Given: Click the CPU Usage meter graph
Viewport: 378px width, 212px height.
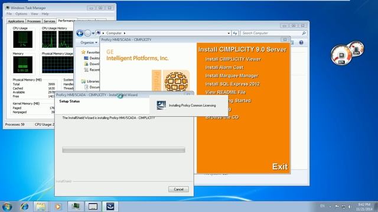Looking at the screenshot, I should [23, 39].
